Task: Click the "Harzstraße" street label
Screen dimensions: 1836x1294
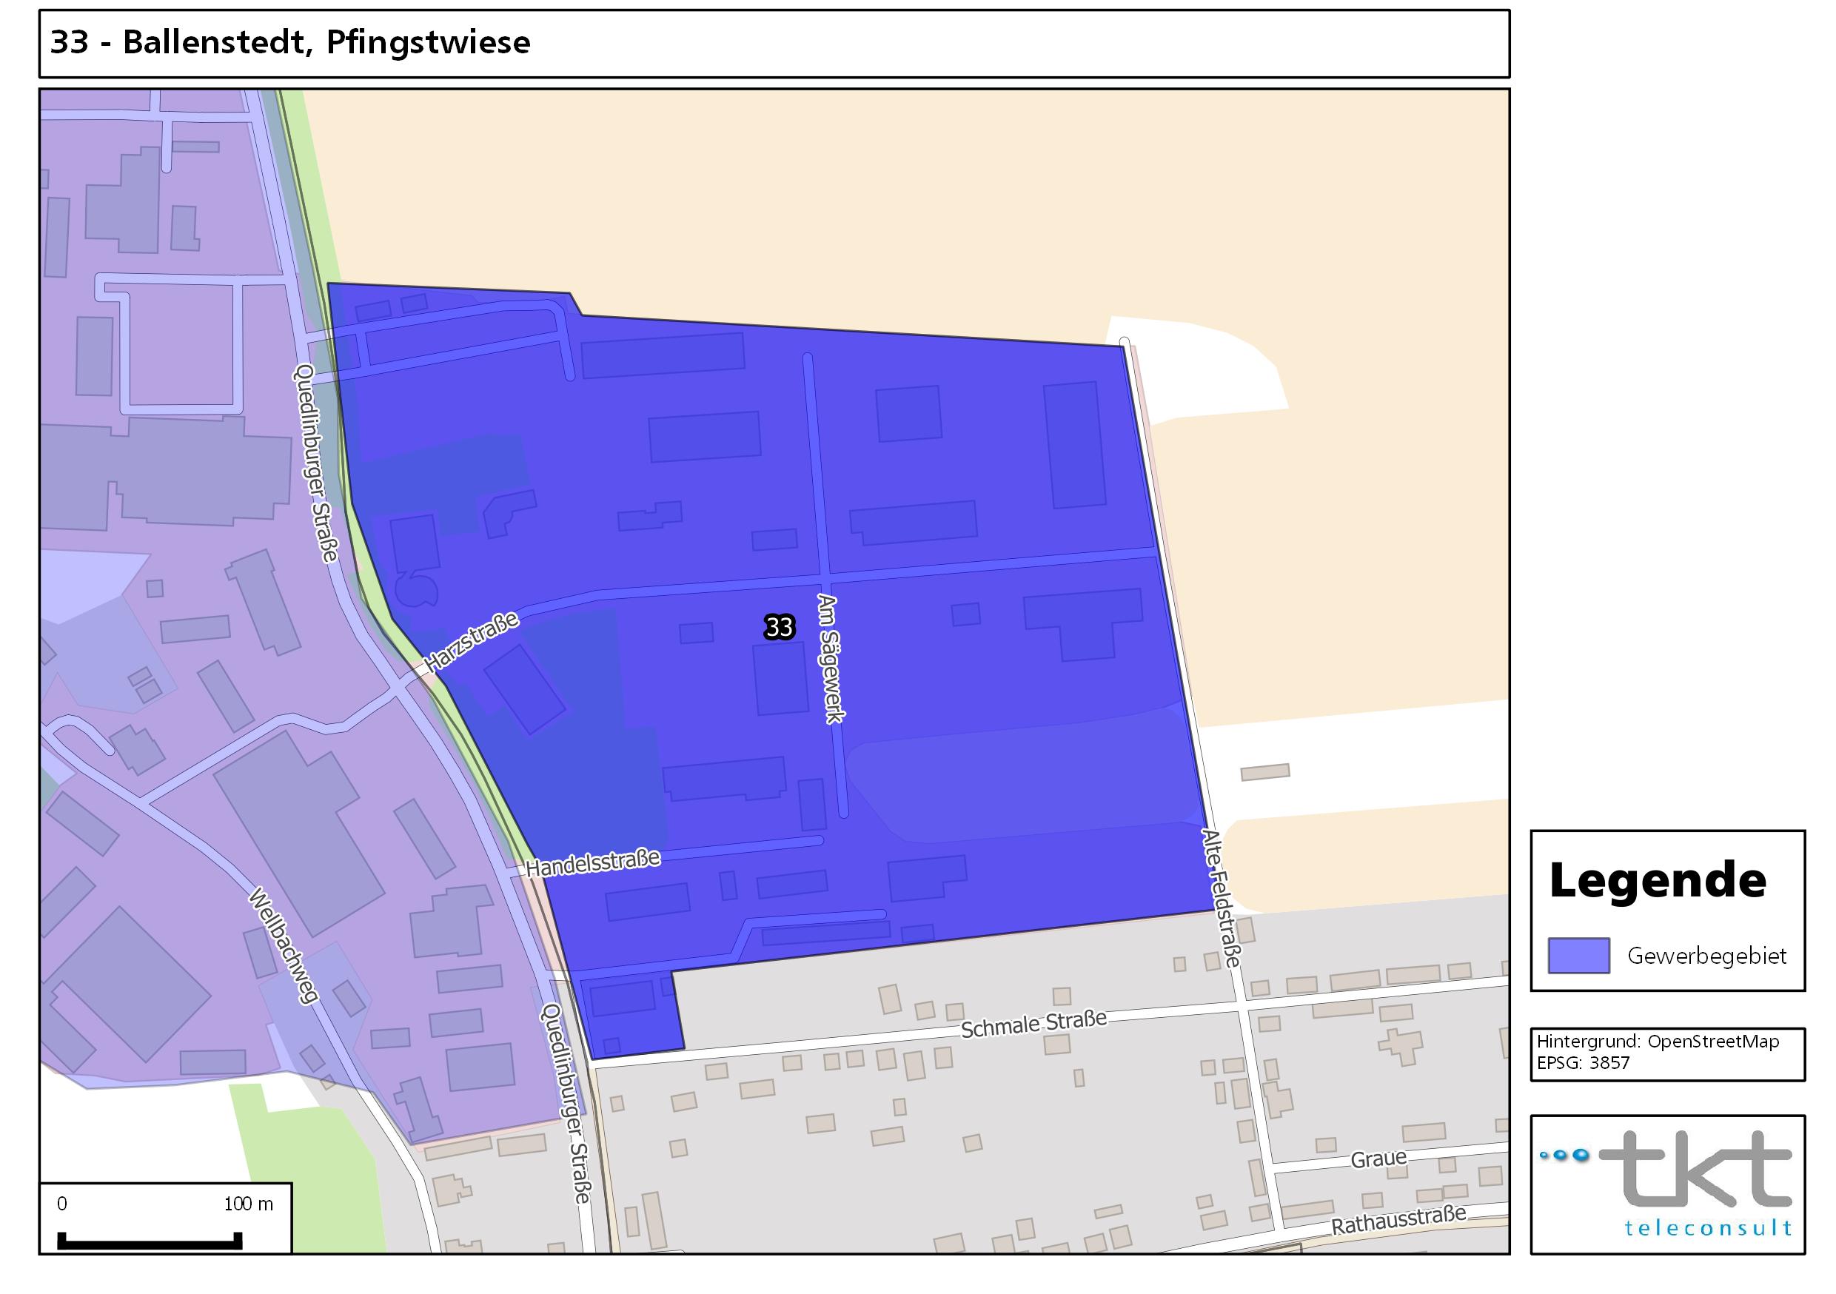Action: [471, 643]
